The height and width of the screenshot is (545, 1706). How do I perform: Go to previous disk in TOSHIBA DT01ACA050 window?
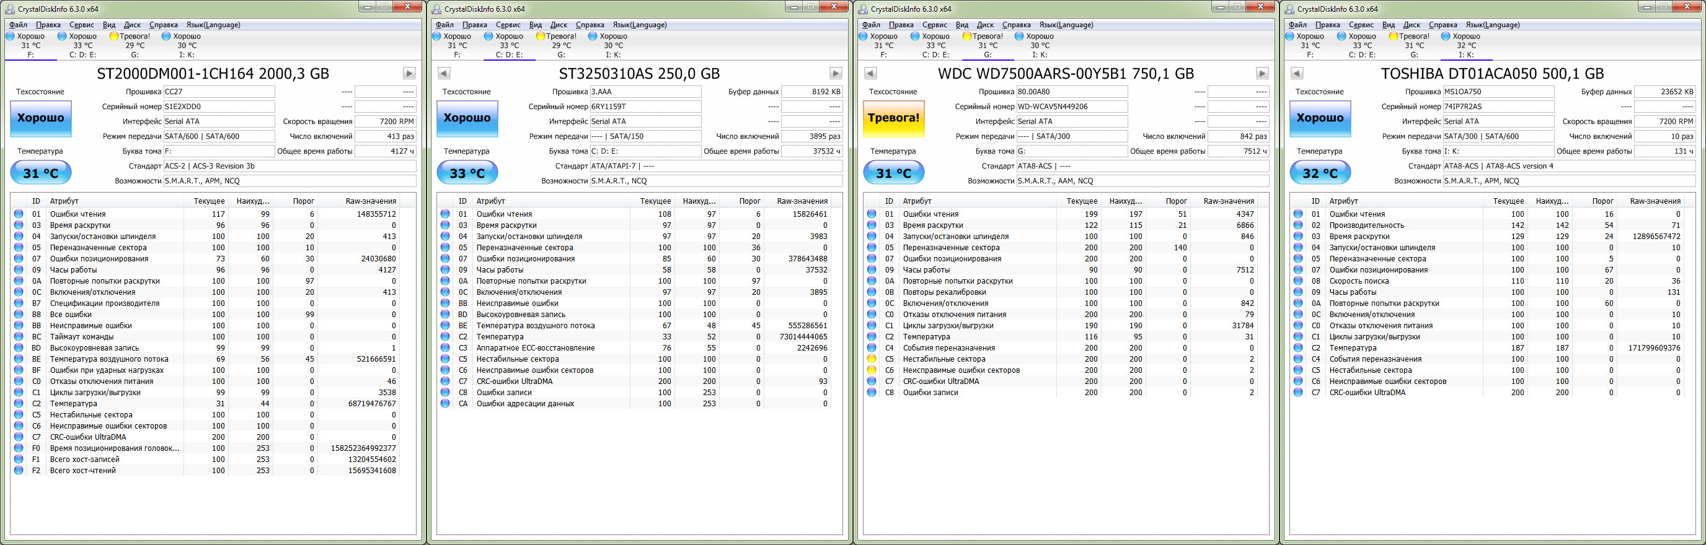coord(1297,74)
